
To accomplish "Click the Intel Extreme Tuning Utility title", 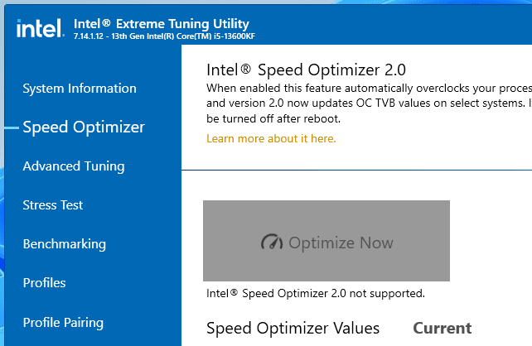I will pyautogui.click(x=162, y=24).
